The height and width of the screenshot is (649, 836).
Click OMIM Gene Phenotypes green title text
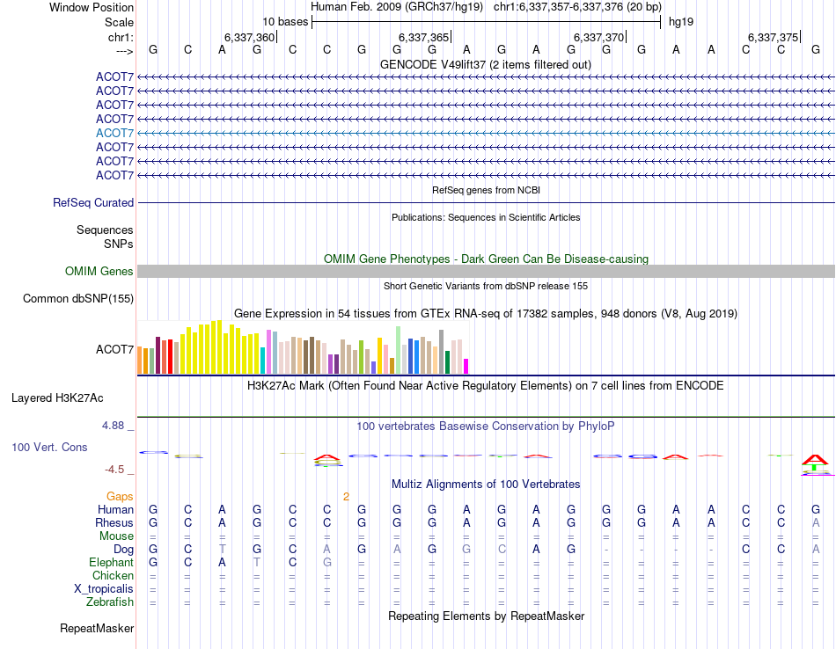(486, 259)
